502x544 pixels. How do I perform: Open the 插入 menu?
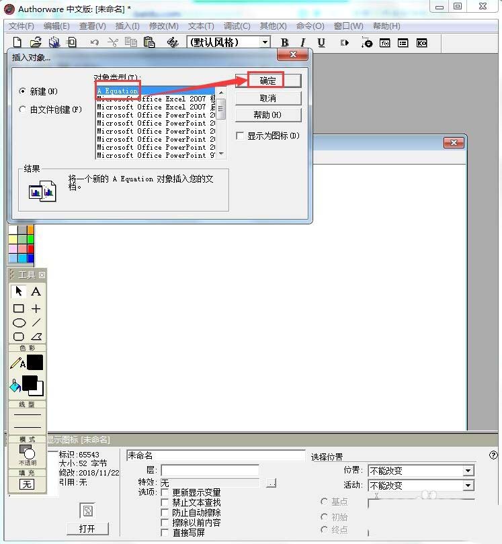click(128, 26)
